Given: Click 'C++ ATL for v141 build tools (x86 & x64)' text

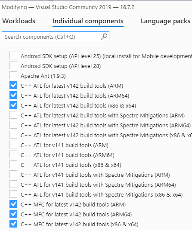Looking at the screenshot, I should click(71, 165).
